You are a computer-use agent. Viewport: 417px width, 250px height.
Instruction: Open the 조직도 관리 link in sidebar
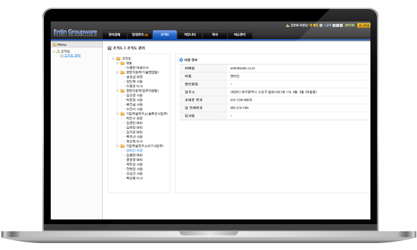(72, 56)
